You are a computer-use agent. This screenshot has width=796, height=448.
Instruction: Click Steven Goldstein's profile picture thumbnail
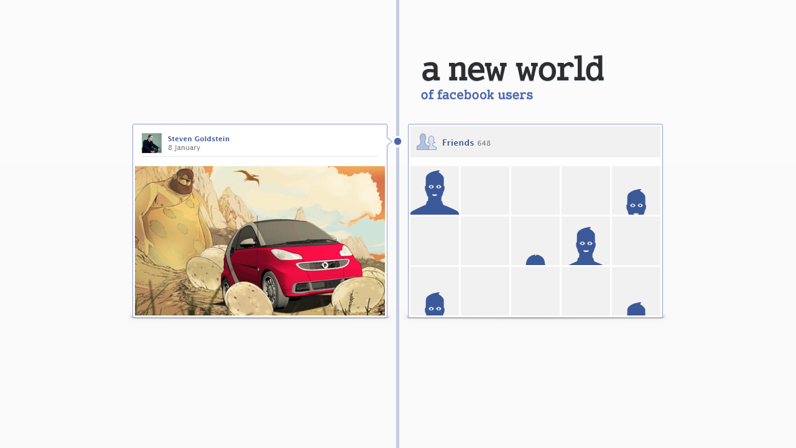click(151, 143)
